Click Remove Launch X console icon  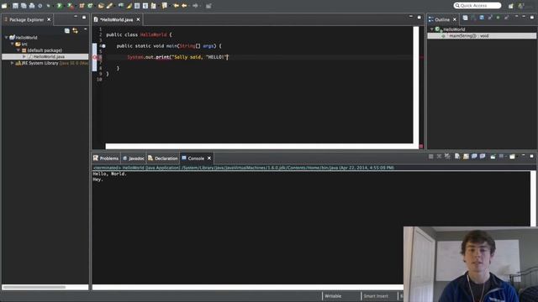click(439, 157)
